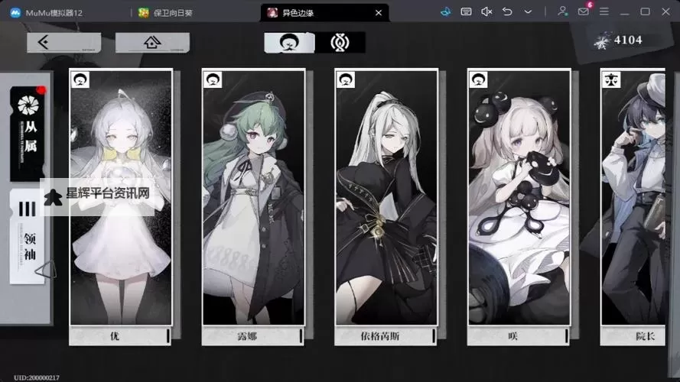This screenshot has height=382, width=680.
Task: Toggle the emulator mute speaker icon
Action: (486, 11)
